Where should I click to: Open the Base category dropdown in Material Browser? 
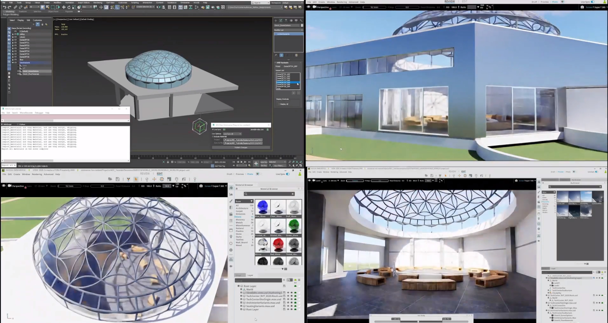click(244, 201)
